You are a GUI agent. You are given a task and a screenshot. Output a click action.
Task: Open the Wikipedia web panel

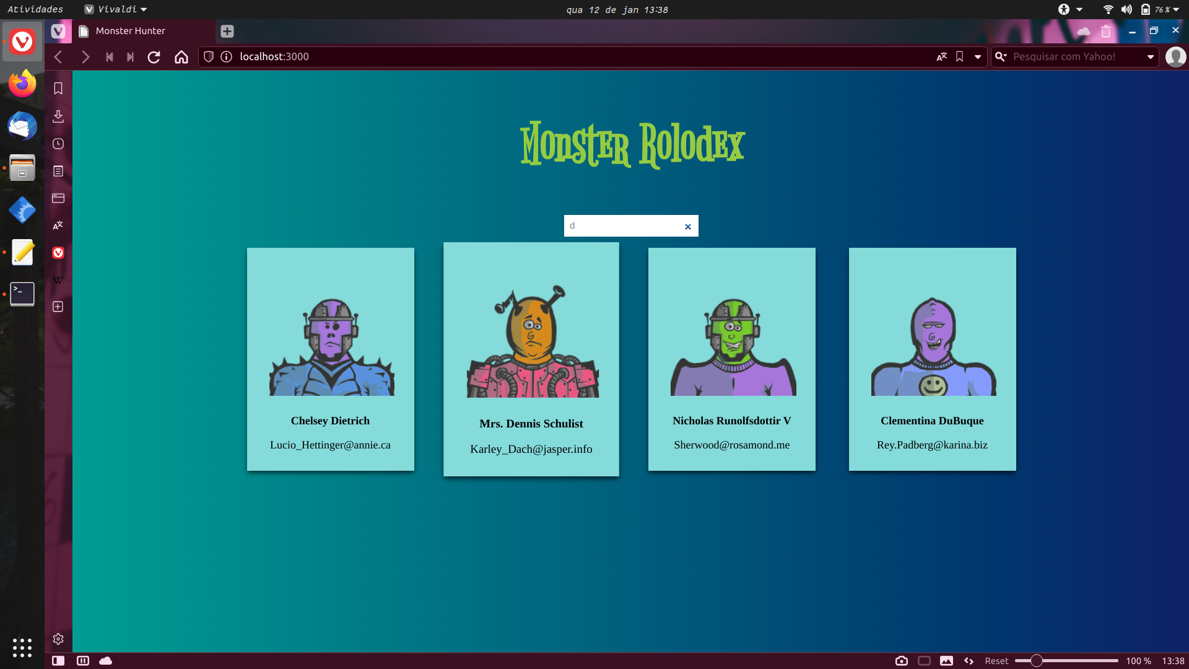58,279
